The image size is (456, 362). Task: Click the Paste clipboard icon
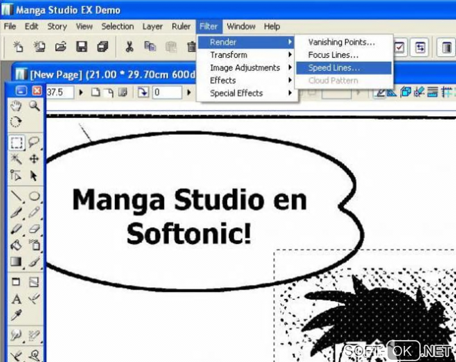click(171, 47)
